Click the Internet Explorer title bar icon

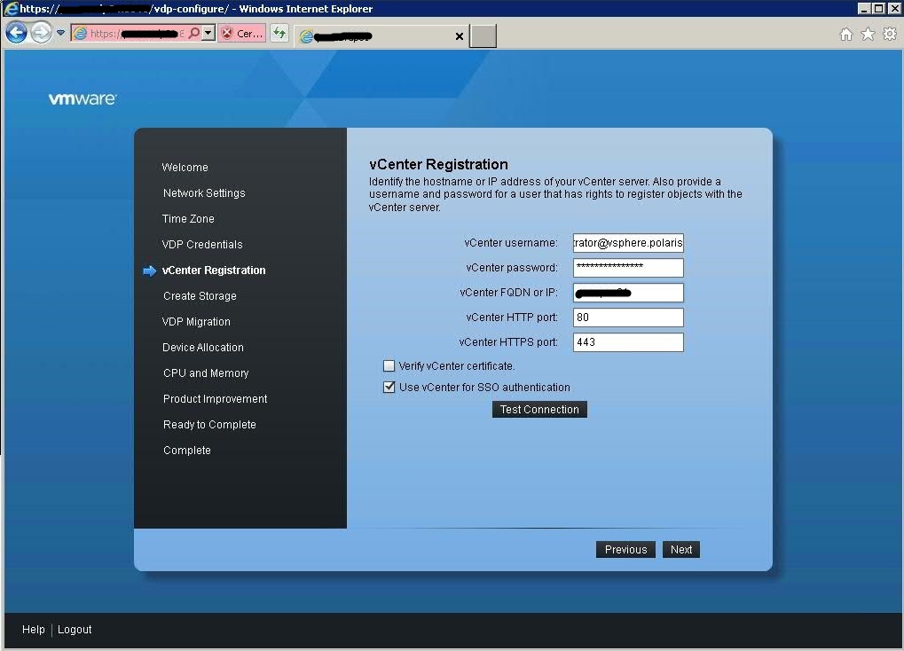pyautogui.click(x=11, y=8)
